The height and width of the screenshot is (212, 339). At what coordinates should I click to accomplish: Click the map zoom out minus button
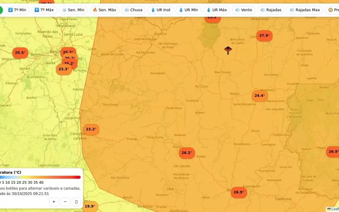[65, 202]
